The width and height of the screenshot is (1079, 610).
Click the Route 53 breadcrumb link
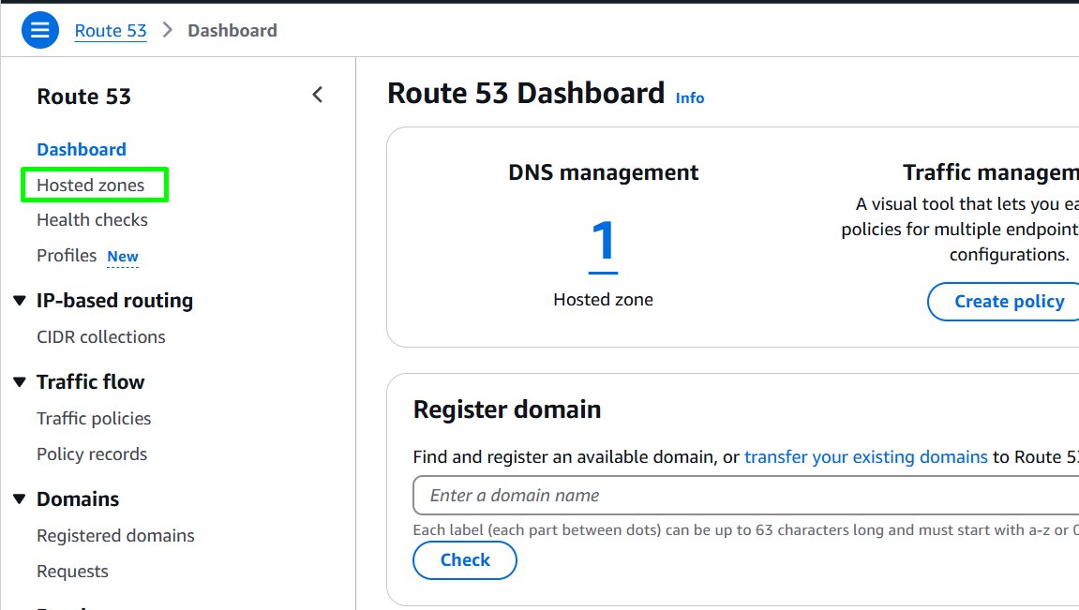coord(110,31)
